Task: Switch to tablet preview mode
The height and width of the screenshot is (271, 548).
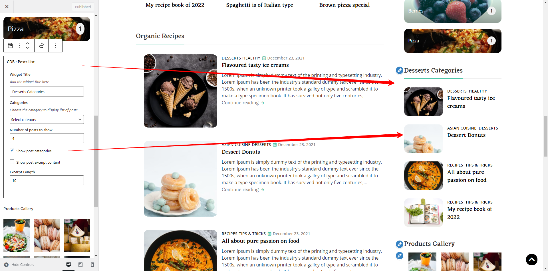Action: pos(80,265)
